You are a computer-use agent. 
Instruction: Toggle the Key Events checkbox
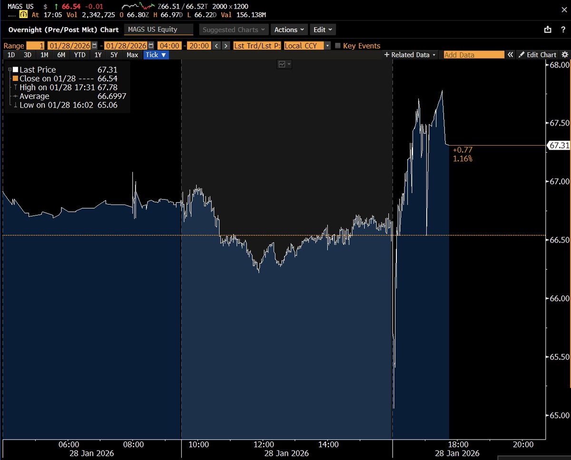(338, 46)
